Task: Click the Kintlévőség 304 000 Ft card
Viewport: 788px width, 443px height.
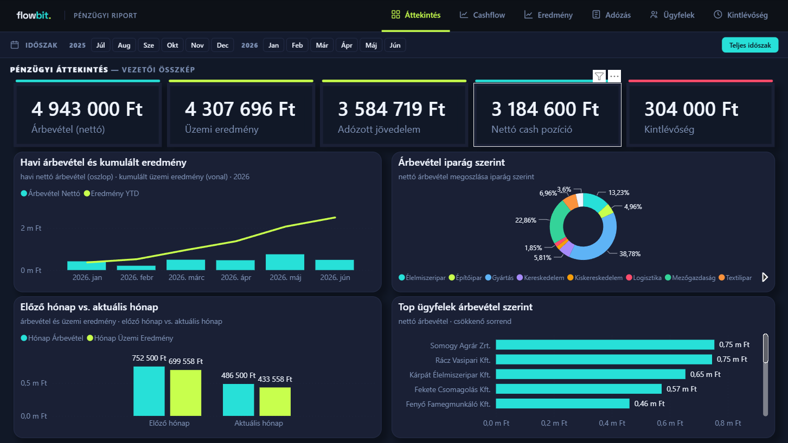Action: [701, 114]
